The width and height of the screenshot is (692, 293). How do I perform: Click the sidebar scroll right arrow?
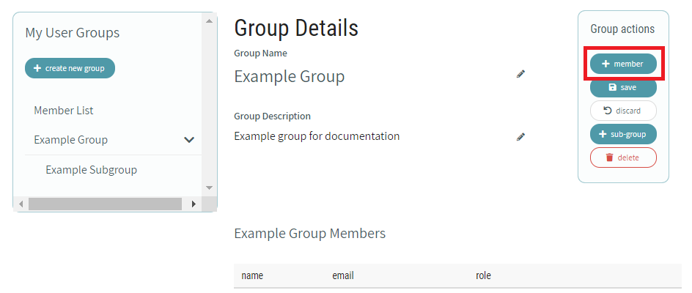194,204
